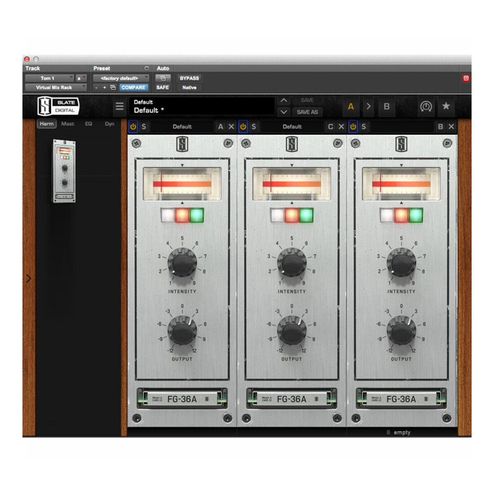Image resolution: width=494 pixels, height=494 pixels.
Task: Click the circular meter settings icon
Action: pos(426,106)
